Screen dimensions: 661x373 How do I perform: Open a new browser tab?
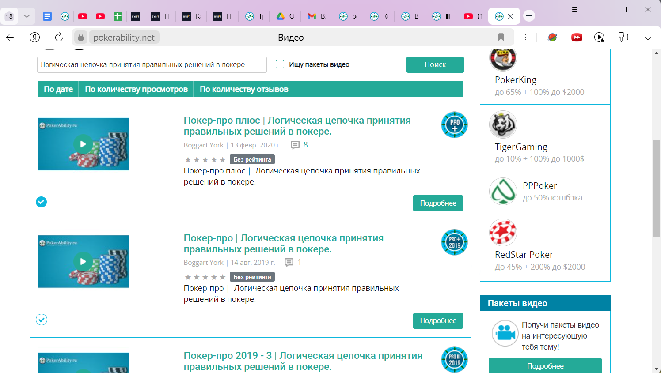[529, 16]
